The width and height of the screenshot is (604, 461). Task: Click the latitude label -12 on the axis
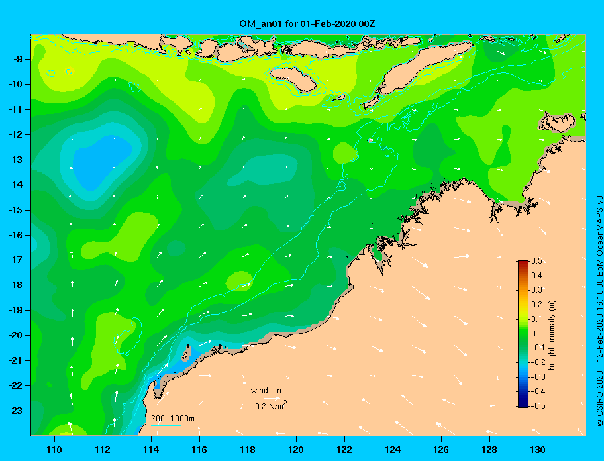(16, 134)
